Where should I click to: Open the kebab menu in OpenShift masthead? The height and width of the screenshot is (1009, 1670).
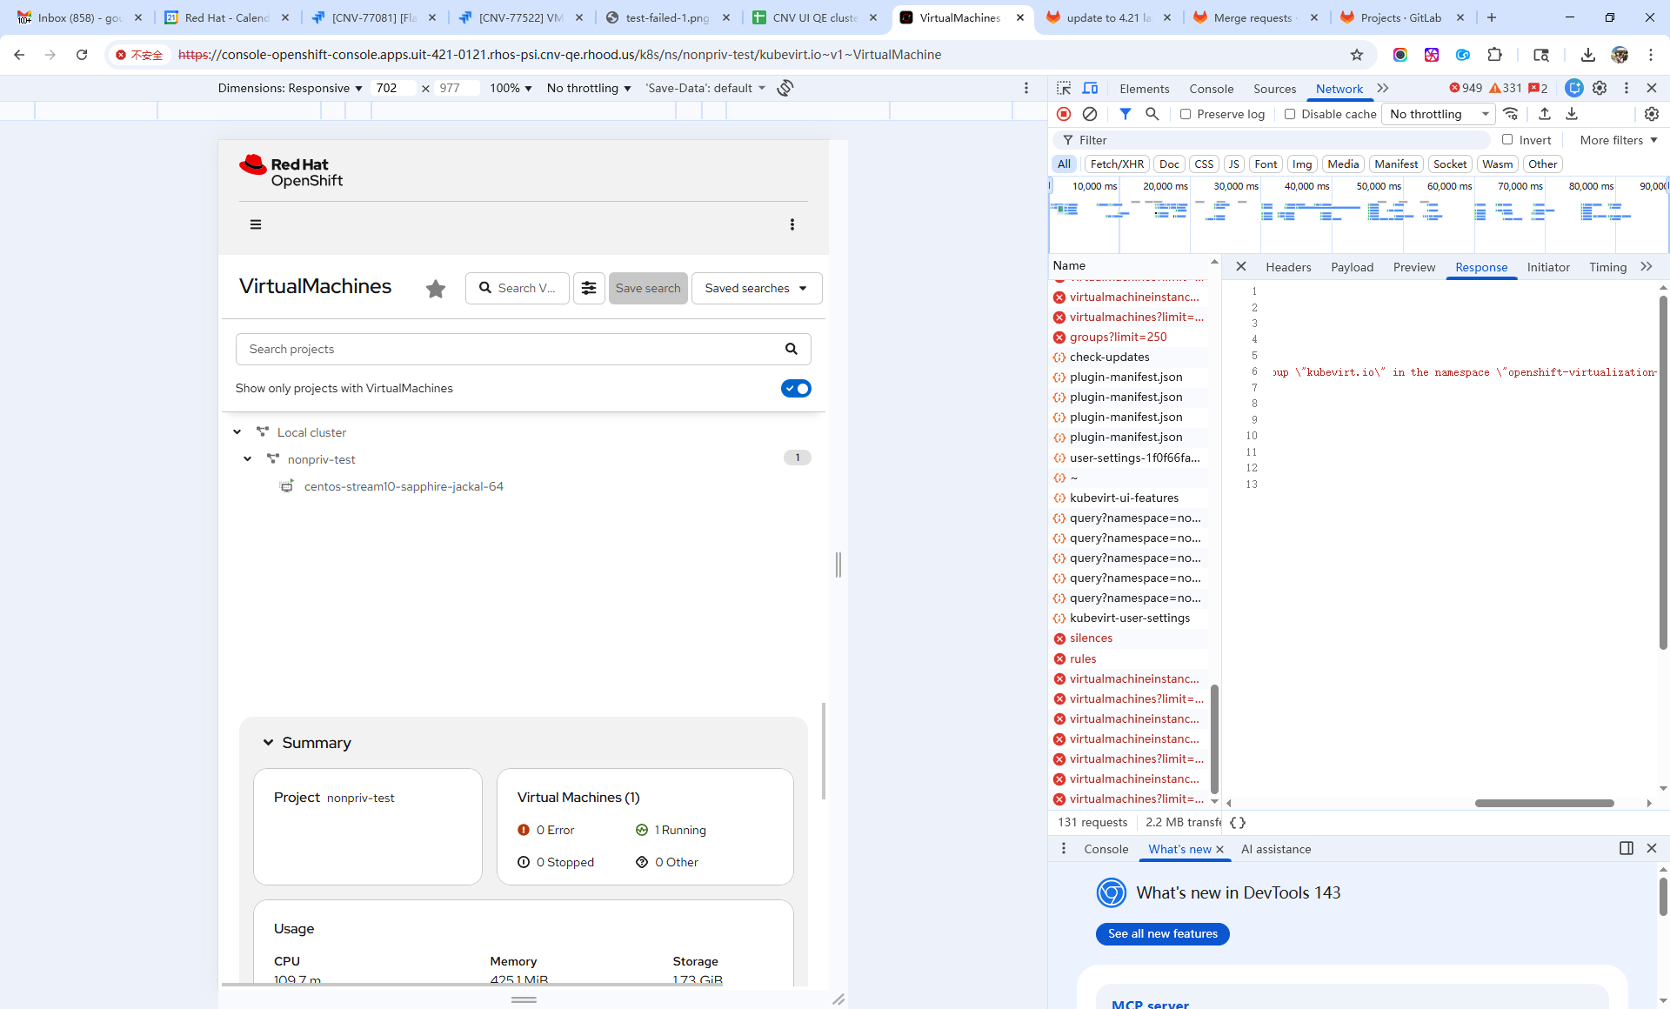click(x=792, y=224)
